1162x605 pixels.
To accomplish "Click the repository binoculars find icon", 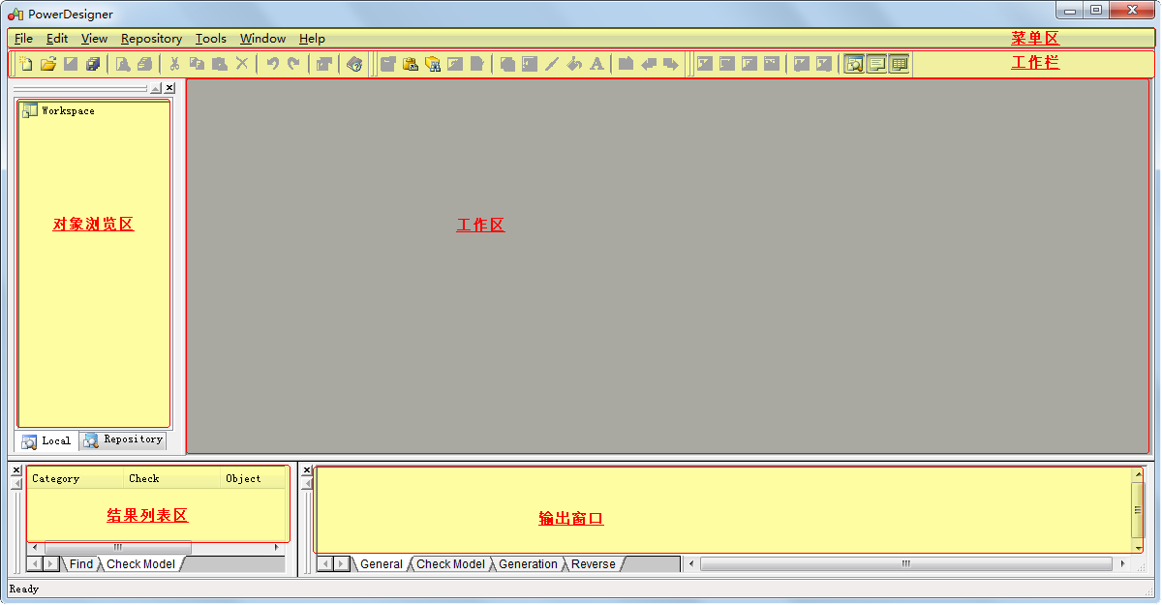I will click(432, 64).
